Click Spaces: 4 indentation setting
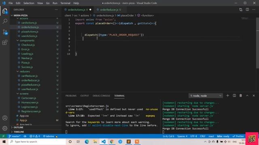Viewport: 259px width, 145px height. tap(182, 136)
